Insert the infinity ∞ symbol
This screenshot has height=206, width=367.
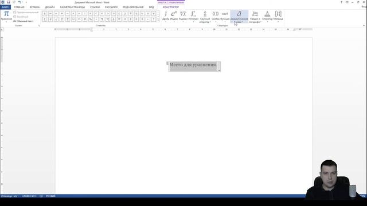(50, 14)
